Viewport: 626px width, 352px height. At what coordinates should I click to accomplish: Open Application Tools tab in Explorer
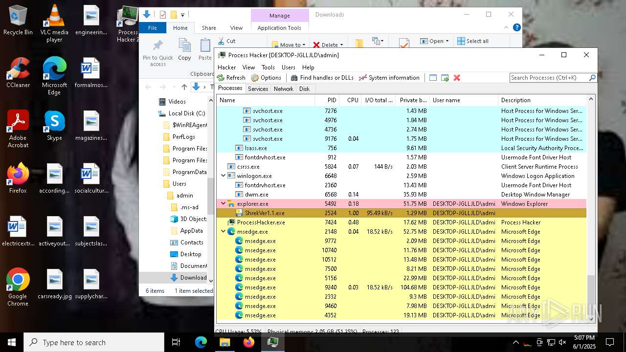coord(279,28)
